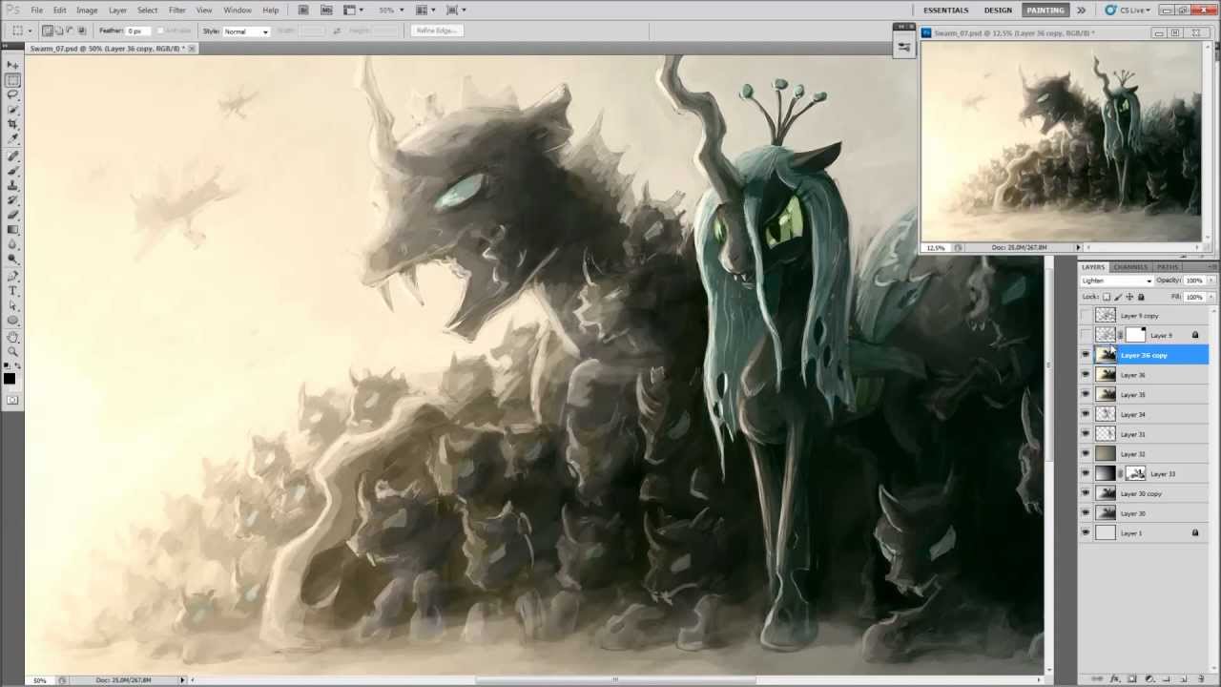The width and height of the screenshot is (1221, 687).
Task: Select the Hand tool
Action: [x=12, y=336]
